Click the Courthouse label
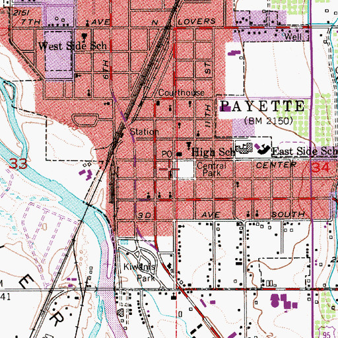338x338 pixels. click(182, 92)
